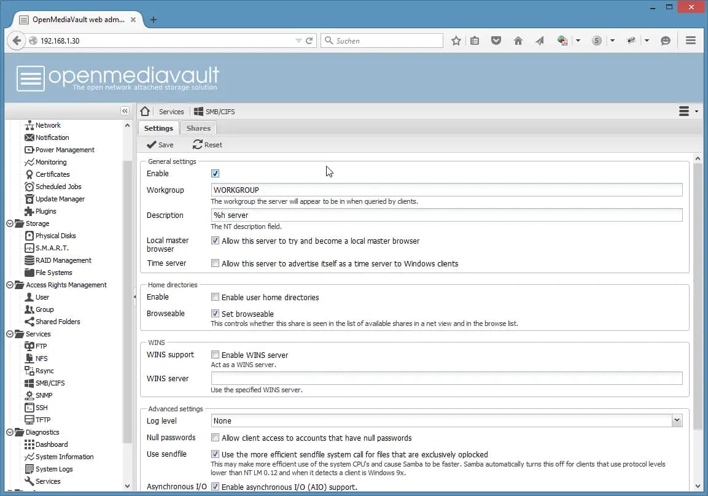708x496 pixels.
Task: Open SNMP gear icon
Action: point(29,395)
